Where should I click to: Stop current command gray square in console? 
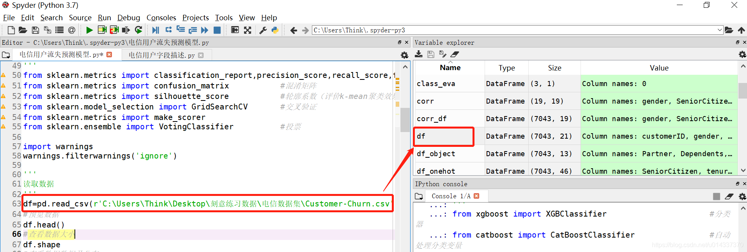pos(717,197)
